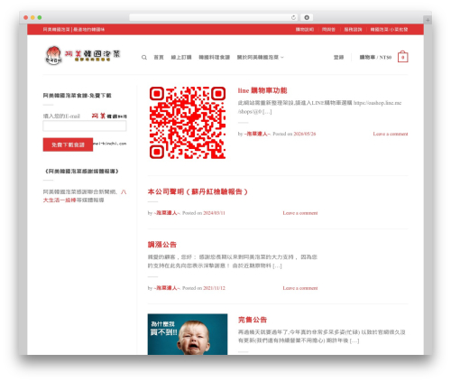Open the 首頁 home menu item
This screenshot has height=382, width=451.
tap(159, 57)
